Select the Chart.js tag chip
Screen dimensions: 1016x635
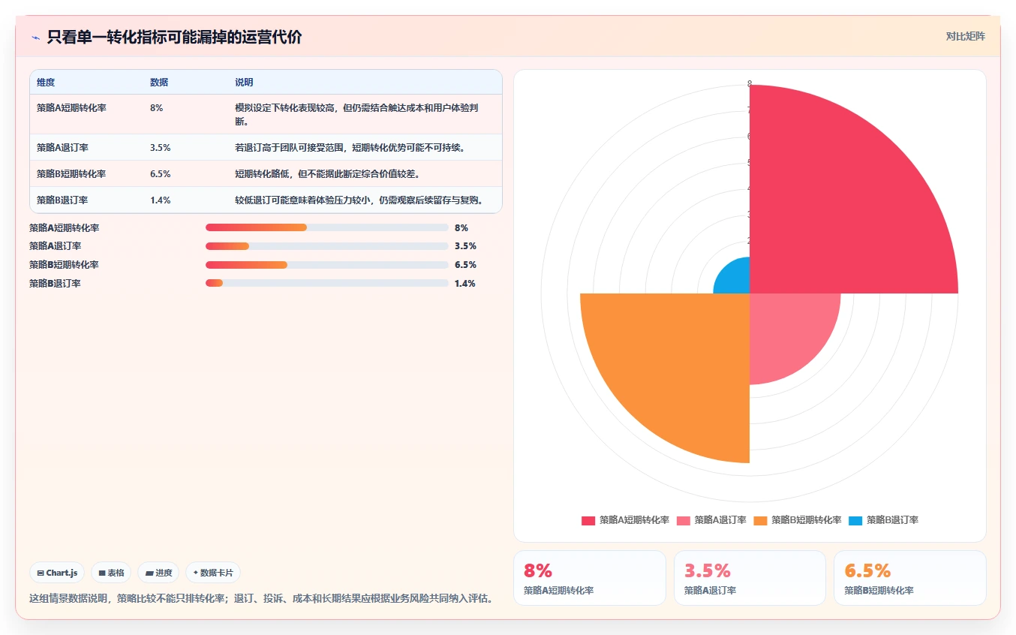coord(58,573)
